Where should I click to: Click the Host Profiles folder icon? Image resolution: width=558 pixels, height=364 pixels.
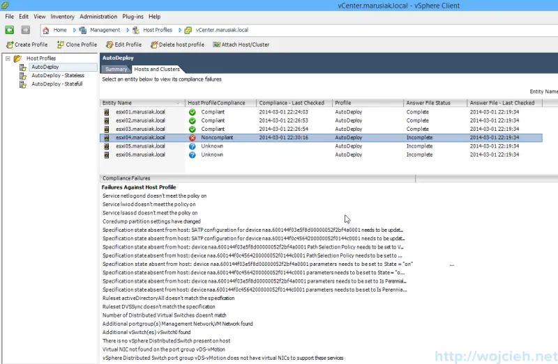pos(18,58)
